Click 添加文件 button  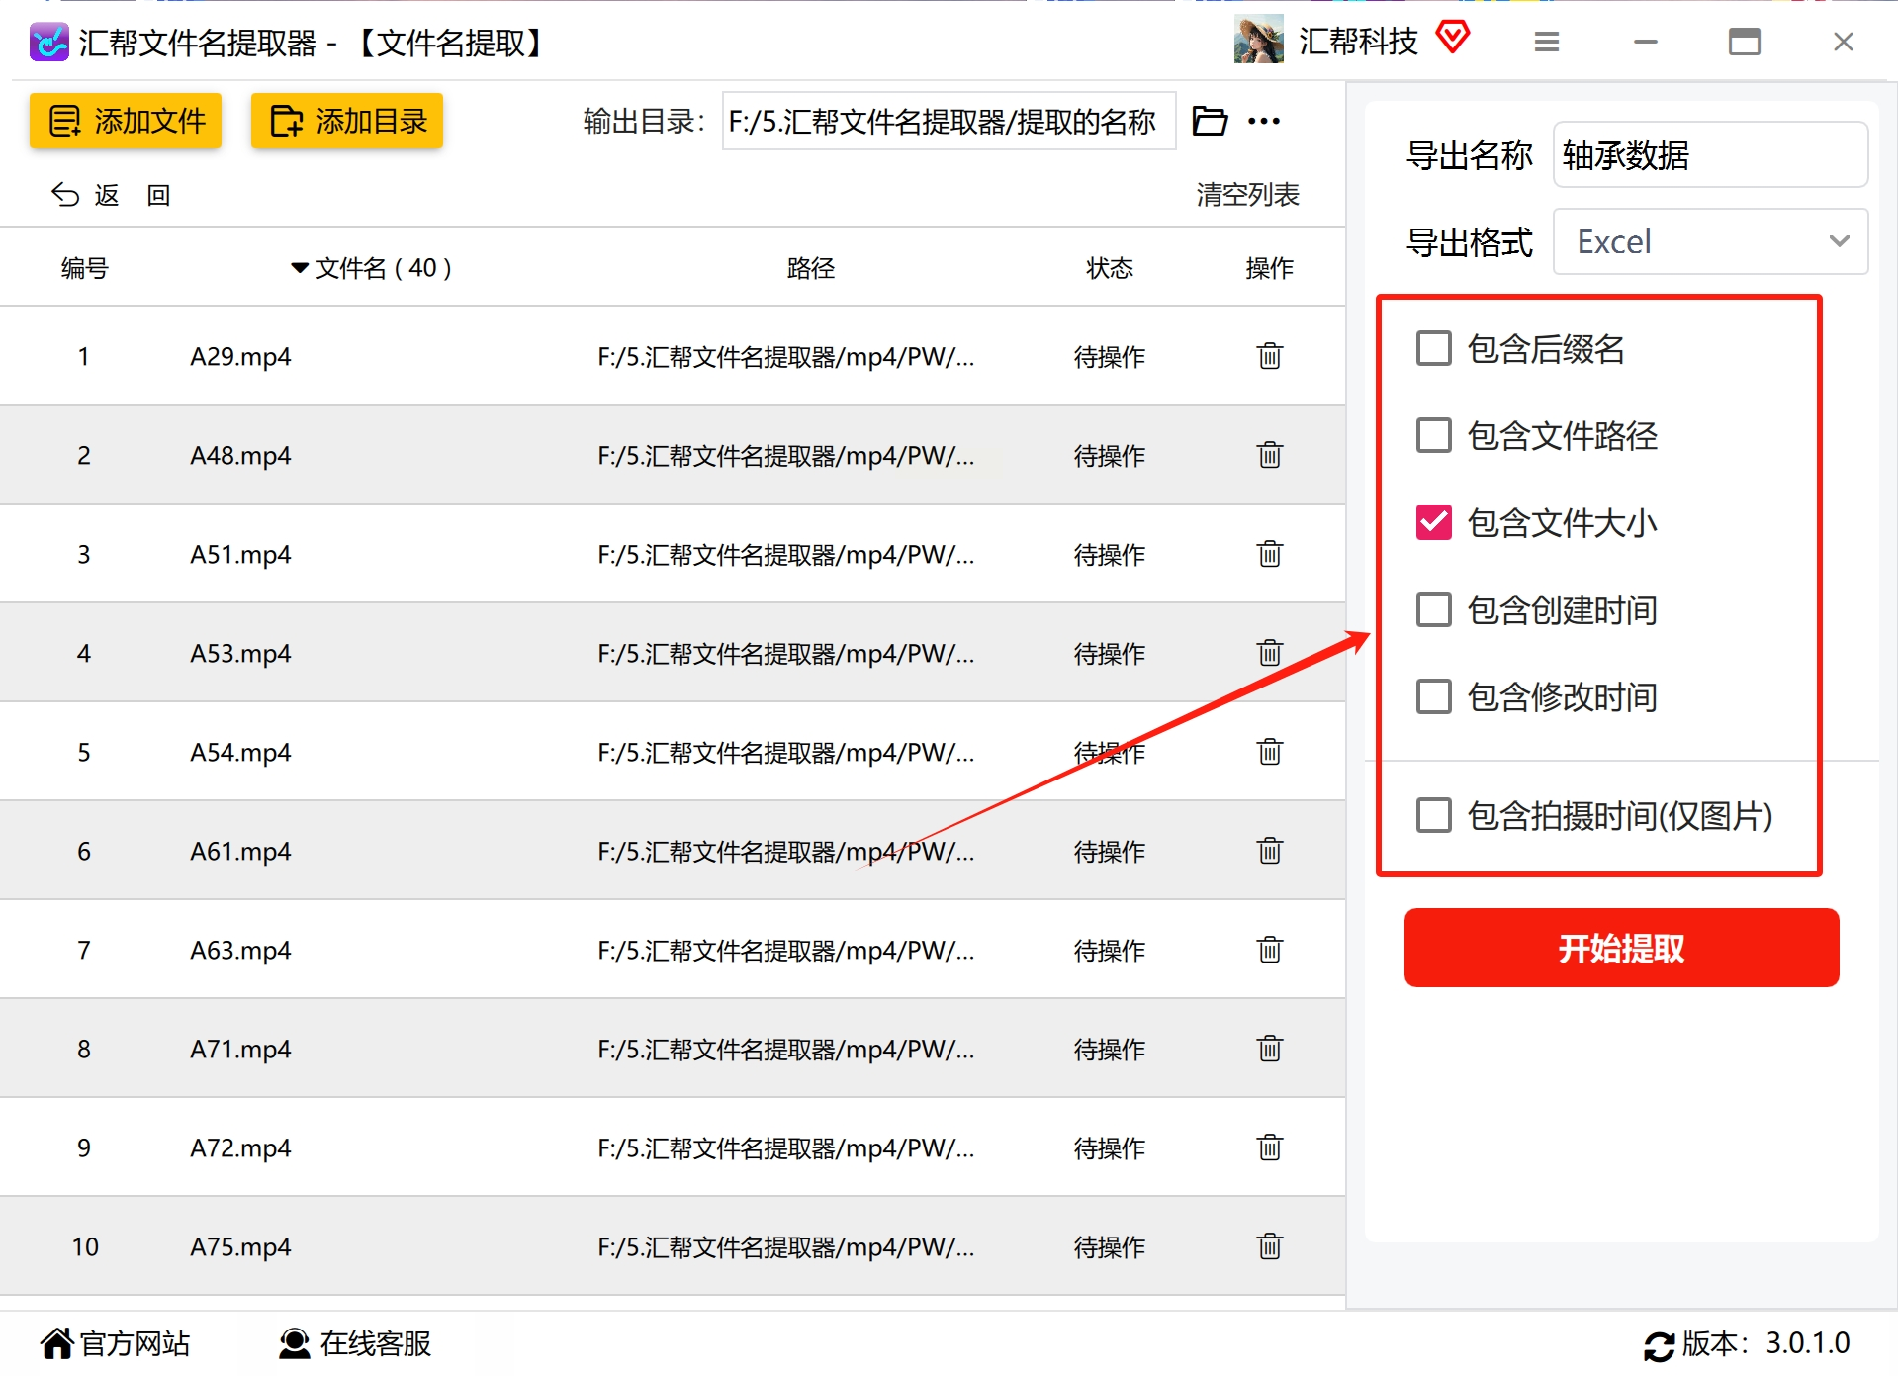tap(126, 121)
